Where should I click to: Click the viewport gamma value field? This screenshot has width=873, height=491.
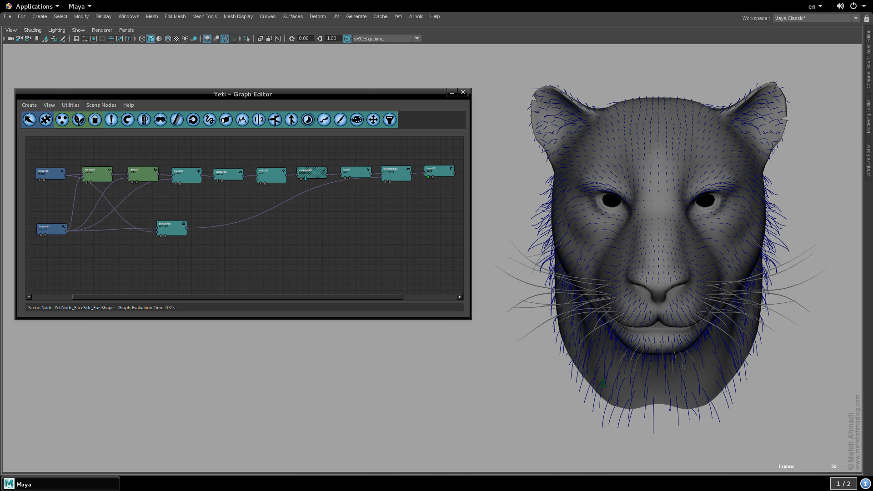tap(332, 39)
